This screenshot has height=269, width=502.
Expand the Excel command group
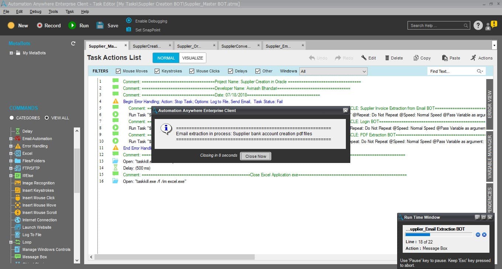(x=11, y=153)
